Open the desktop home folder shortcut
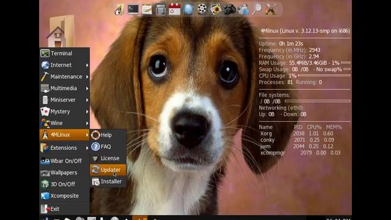This screenshot has width=391, height=220. (x=60, y=31)
